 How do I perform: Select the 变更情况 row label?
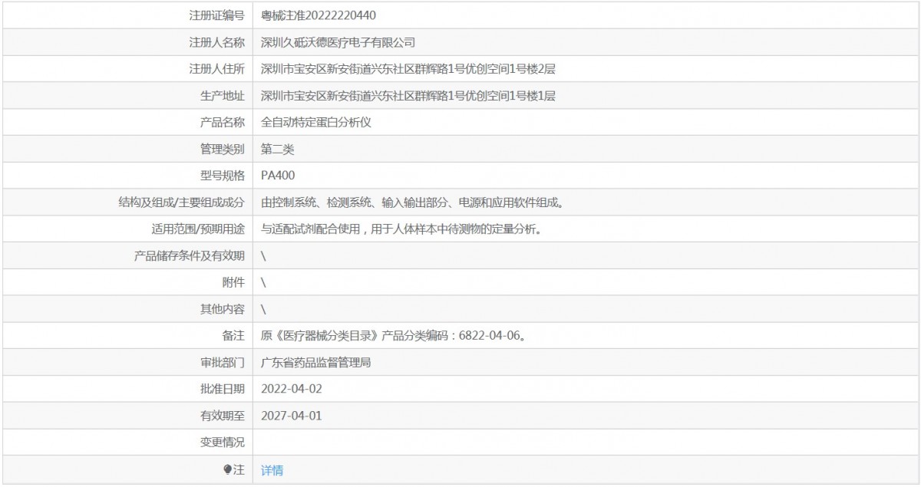223,442
